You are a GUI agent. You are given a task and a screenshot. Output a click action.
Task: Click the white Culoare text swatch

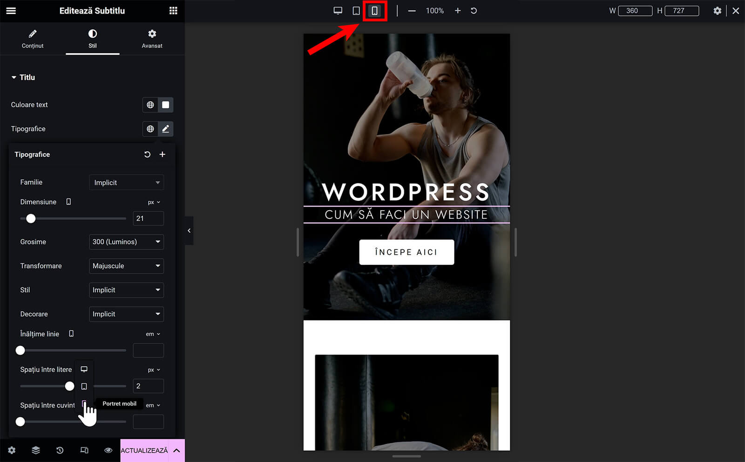166,105
